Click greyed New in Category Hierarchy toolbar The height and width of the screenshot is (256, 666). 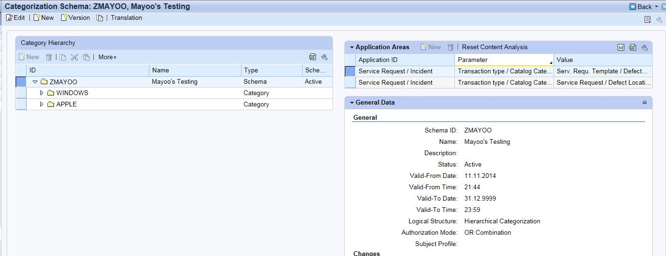(29, 57)
